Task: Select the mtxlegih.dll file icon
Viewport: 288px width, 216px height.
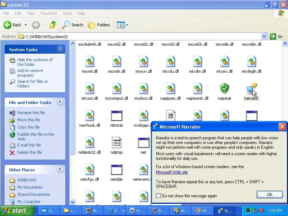Action: pos(251,62)
